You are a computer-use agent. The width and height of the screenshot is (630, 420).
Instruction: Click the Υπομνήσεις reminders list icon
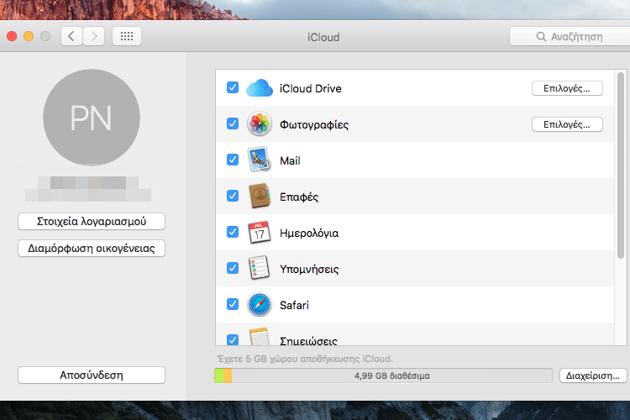(x=260, y=268)
